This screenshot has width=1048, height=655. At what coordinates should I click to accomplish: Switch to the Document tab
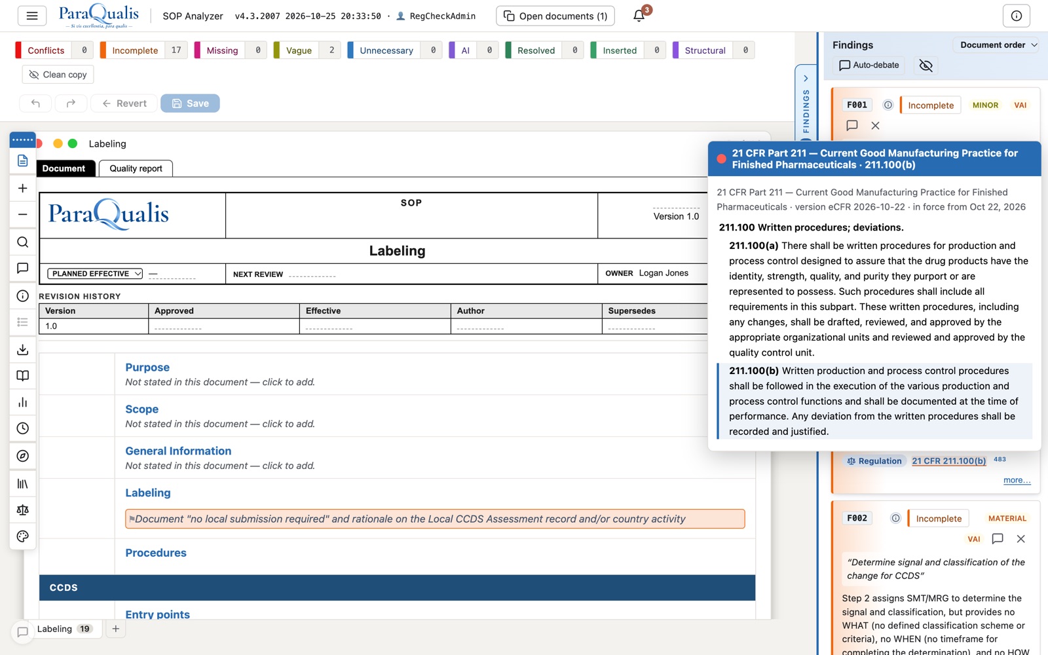[64, 168]
